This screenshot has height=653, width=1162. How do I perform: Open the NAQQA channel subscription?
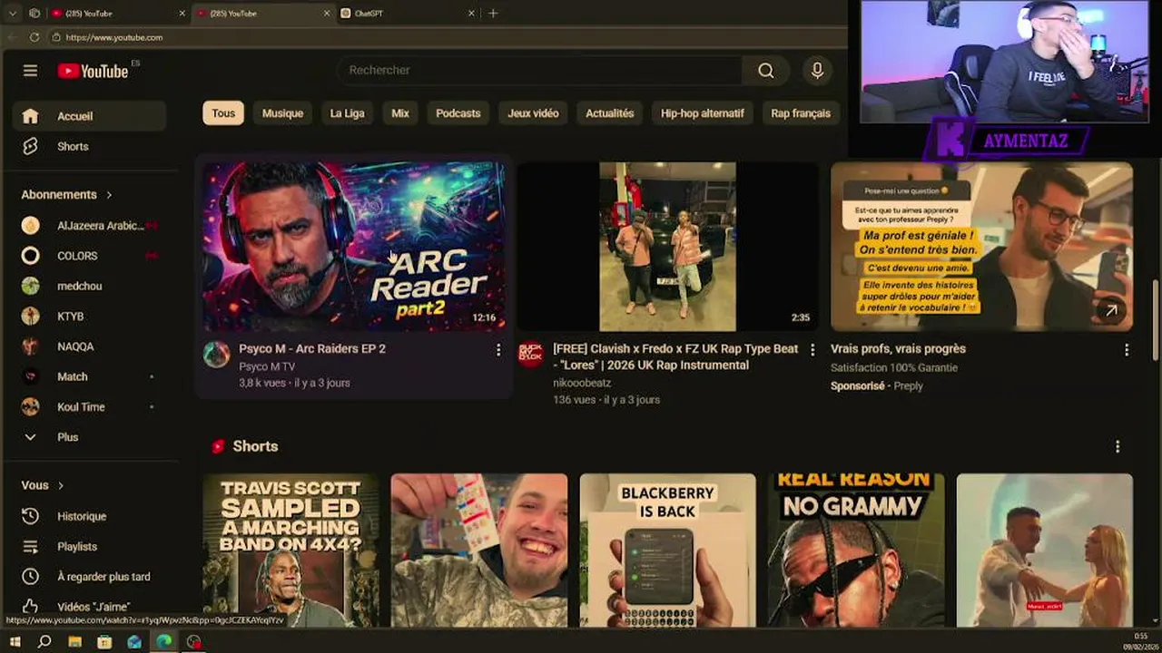pyautogui.click(x=89, y=346)
